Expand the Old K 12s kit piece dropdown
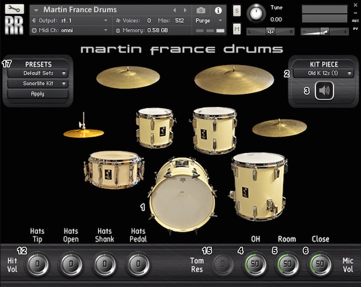The image size is (361, 287). coord(323,73)
